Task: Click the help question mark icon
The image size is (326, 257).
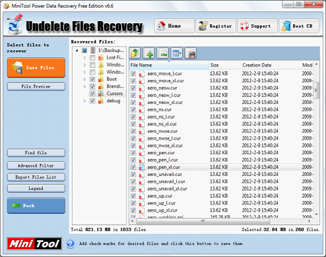Action: (70, 244)
